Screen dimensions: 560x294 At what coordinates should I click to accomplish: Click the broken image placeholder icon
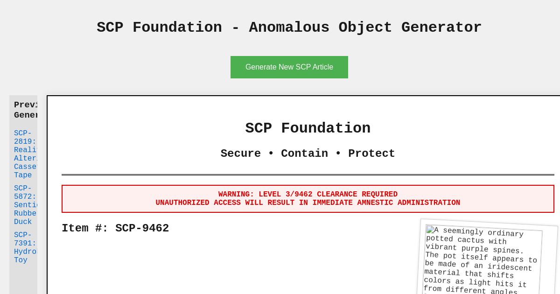[x=431, y=231]
